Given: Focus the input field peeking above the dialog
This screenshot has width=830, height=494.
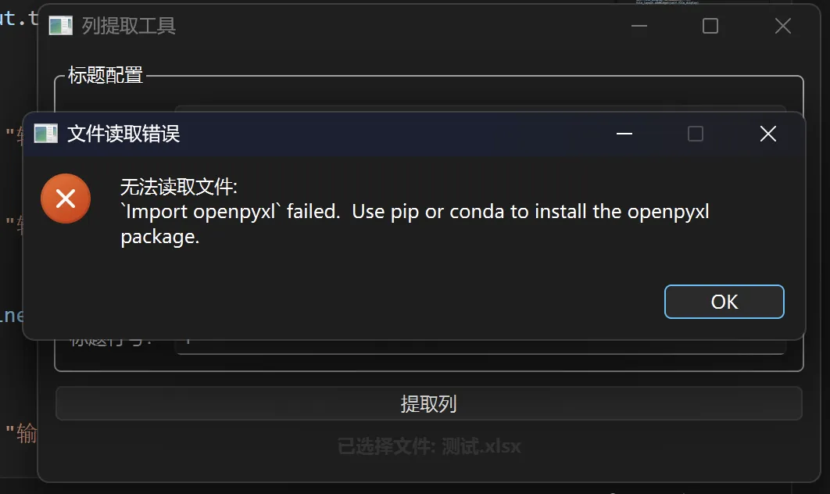Looking at the screenshot, I should (481, 109).
